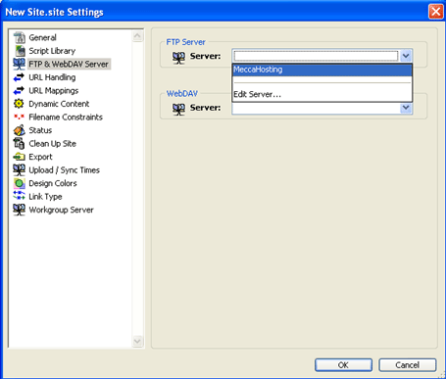
Task: Click the Dynamic Content gear icon
Action: tap(19, 104)
